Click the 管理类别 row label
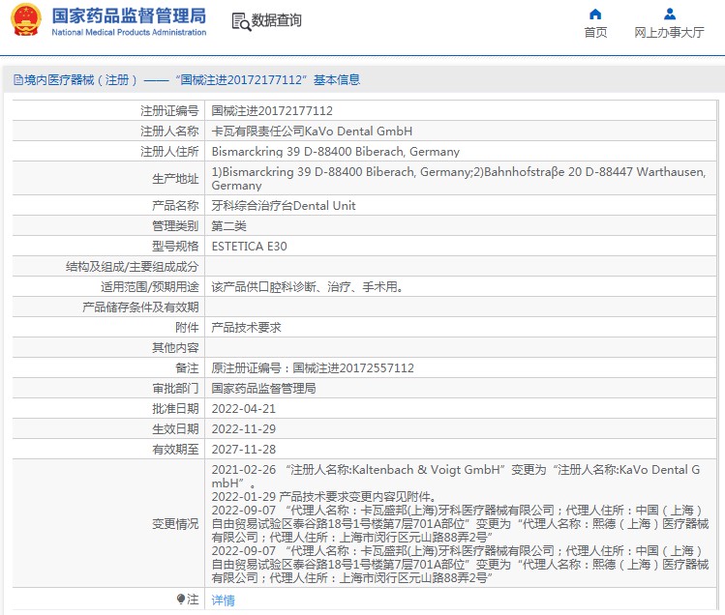The height and width of the screenshot is (615, 725). tap(175, 226)
